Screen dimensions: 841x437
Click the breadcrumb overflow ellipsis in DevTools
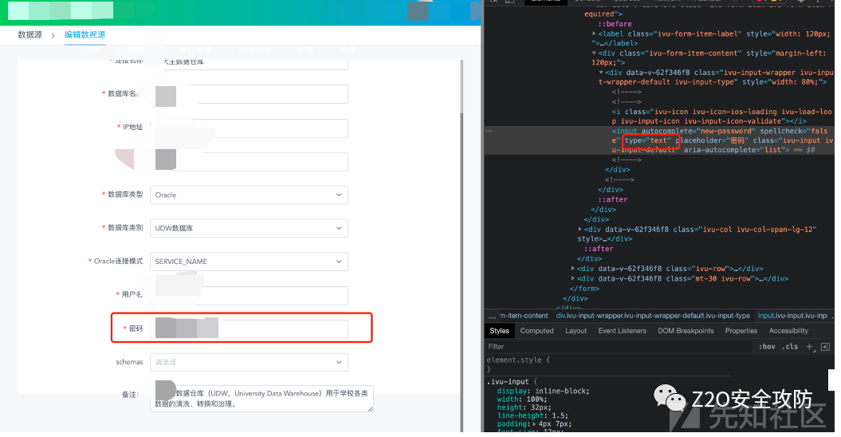point(492,317)
